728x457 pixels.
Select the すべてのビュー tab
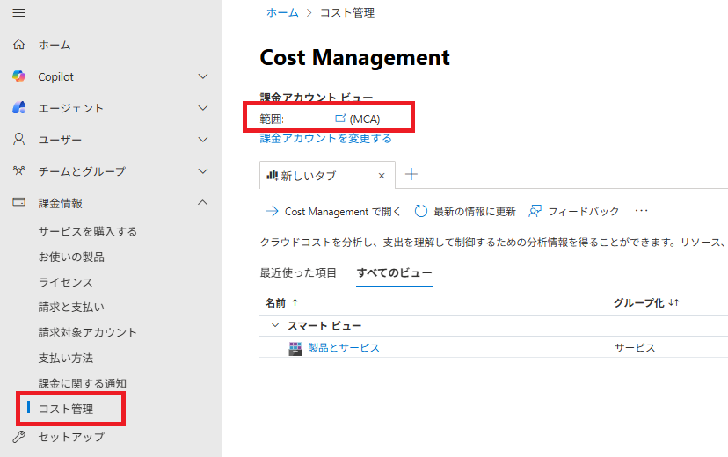[x=394, y=272]
